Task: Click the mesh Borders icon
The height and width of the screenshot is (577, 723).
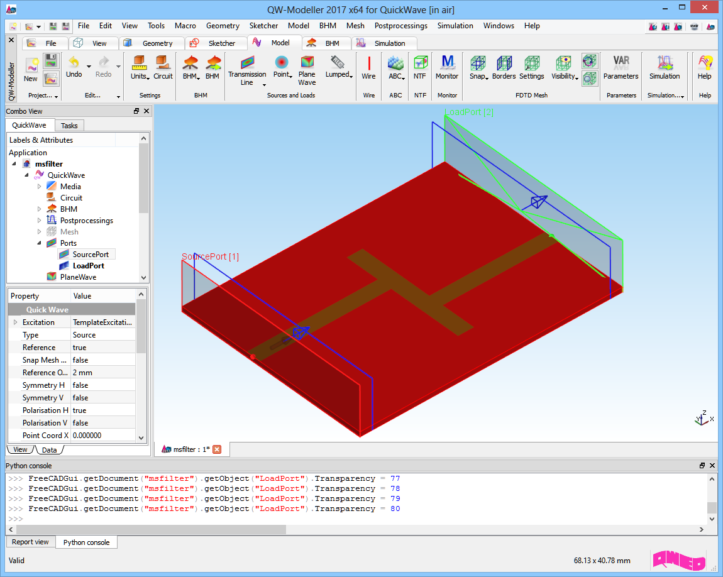Action: pyautogui.click(x=504, y=63)
